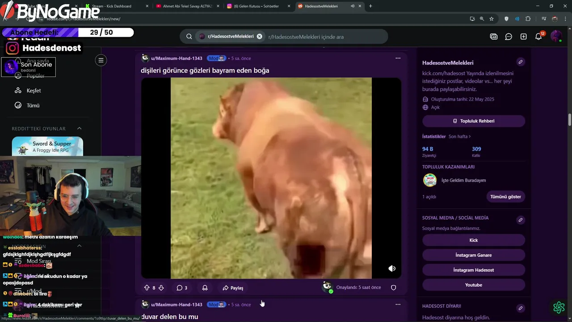
Task: Open Sword & Supper game card
Action: click(47, 147)
